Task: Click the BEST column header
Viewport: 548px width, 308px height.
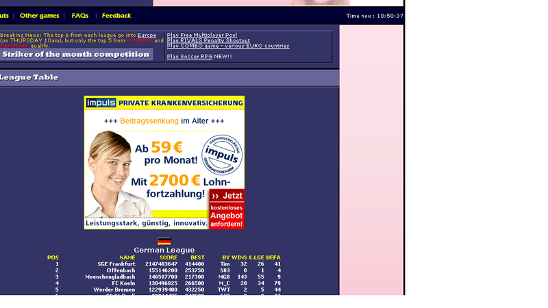Action: pos(197,257)
